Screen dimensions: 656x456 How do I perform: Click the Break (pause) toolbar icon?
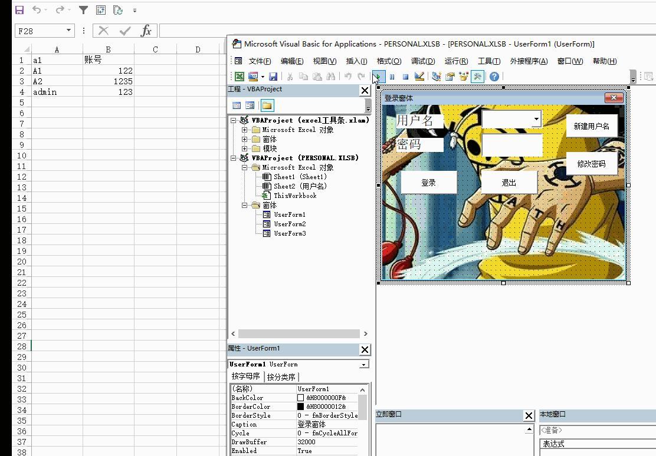392,77
